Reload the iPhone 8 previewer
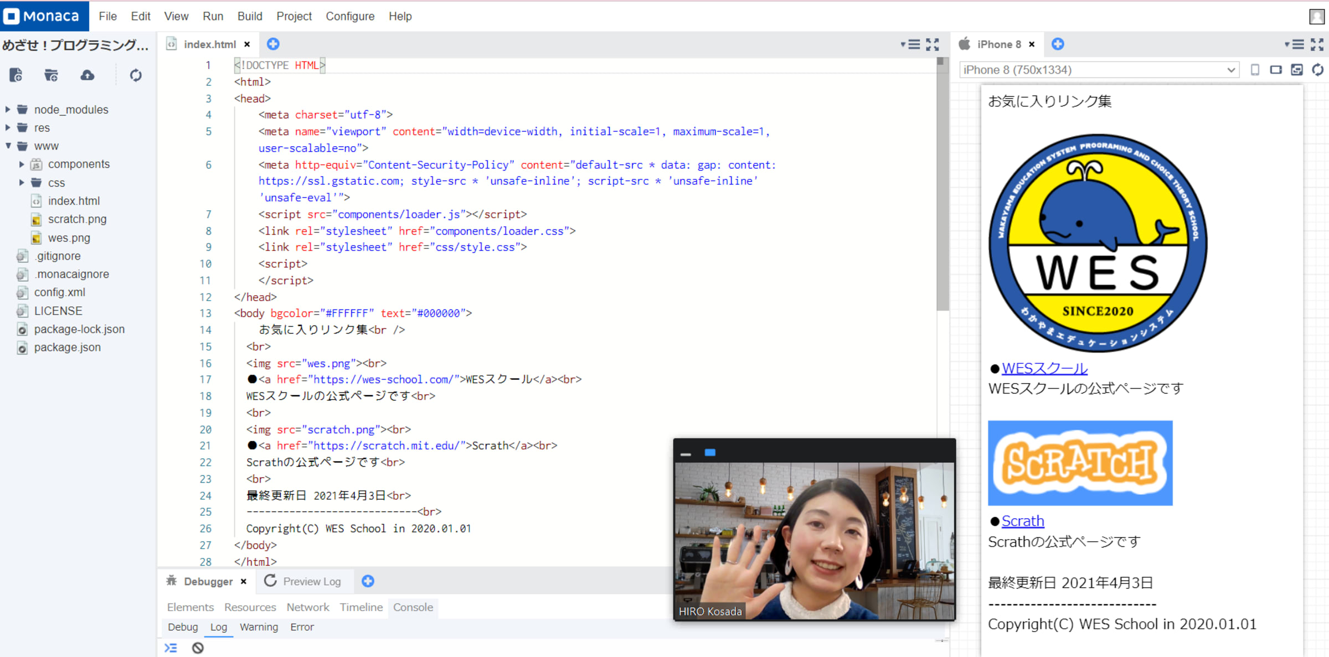 [1317, 70]
